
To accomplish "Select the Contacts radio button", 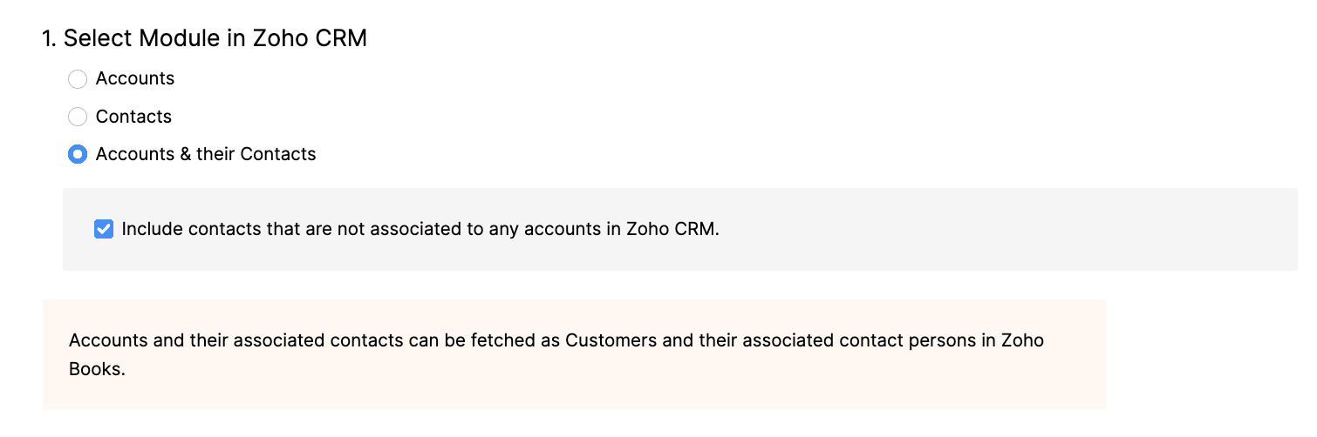I will (x=78, y=117).
